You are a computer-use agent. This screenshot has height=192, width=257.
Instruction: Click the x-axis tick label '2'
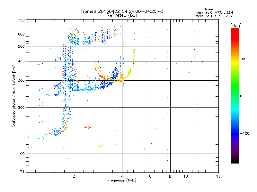coord(74,176)
